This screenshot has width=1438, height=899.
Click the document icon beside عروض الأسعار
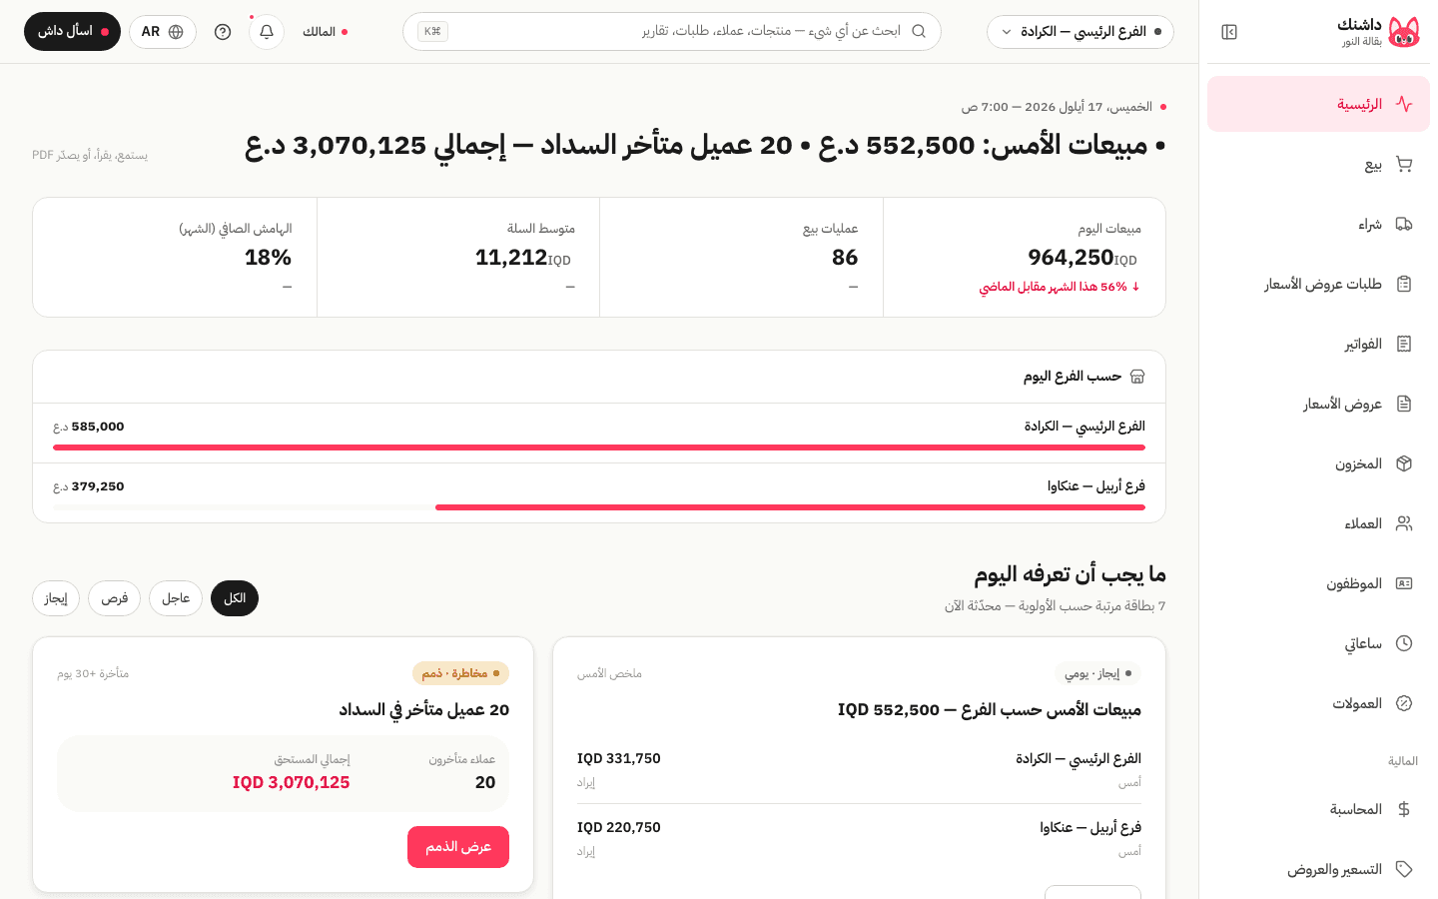(x=1404, y=404)
